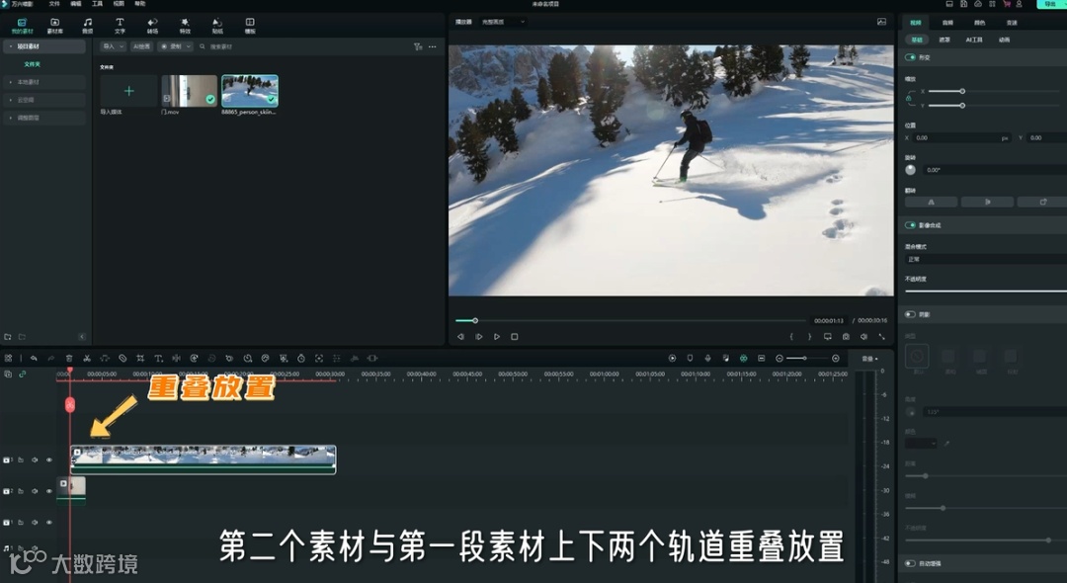The image size is (1067, 583).
Task: Toggle the eye visibility of video track 3
Action: (49, 459)
